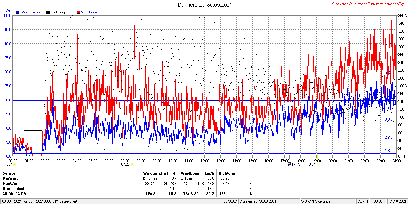This screenshot has height=205, width=409.
Task: Select the Windgeschw legend label
Action: (x=30, y=12)
